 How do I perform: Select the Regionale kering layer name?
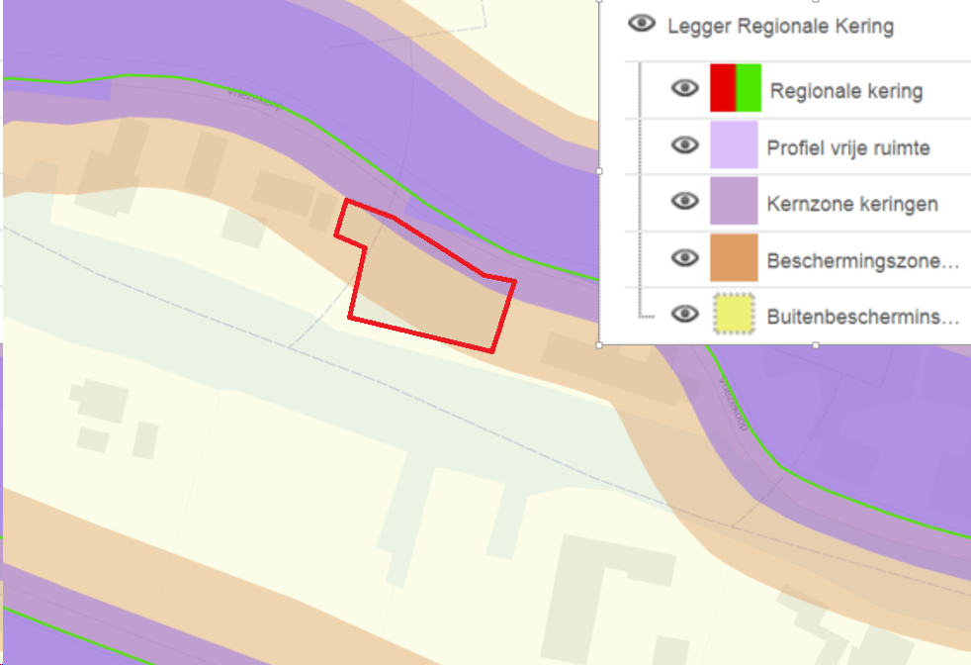click(845, 92)
